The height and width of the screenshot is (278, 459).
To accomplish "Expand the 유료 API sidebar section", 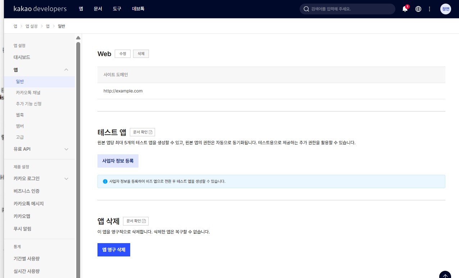I will (x=66, y=149).
